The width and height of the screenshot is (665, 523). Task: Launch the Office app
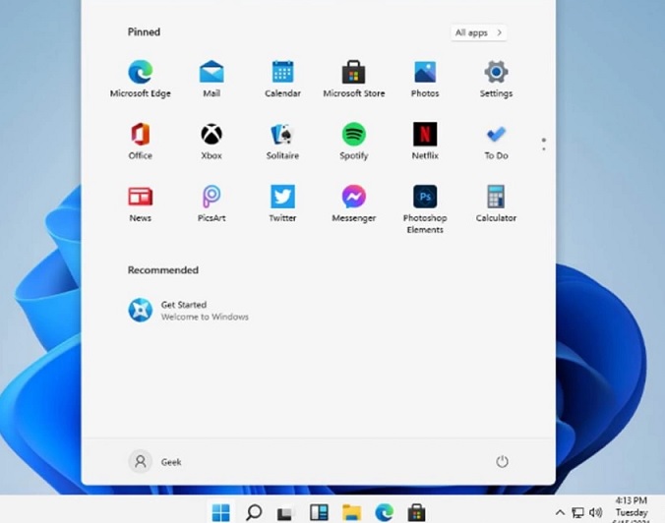click(141, 142)
